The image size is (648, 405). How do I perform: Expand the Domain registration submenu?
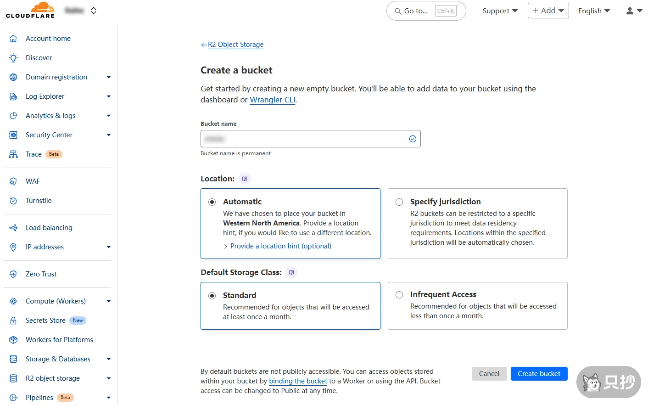click(x=109, y=77)
